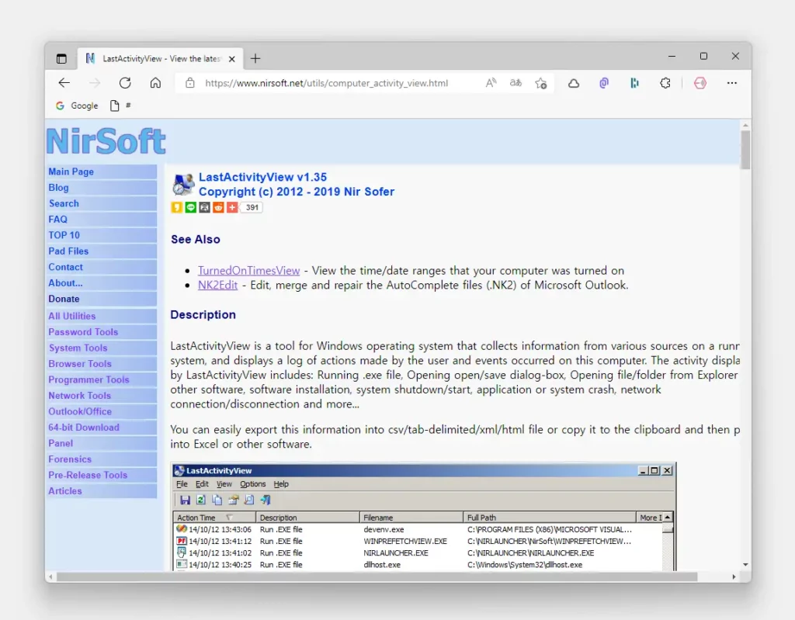Click the Google bookmark in favorites bar
The image size is (795, 620).
77,106
